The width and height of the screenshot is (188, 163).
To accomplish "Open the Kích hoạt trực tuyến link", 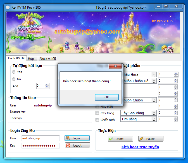I will click(140, 147).
